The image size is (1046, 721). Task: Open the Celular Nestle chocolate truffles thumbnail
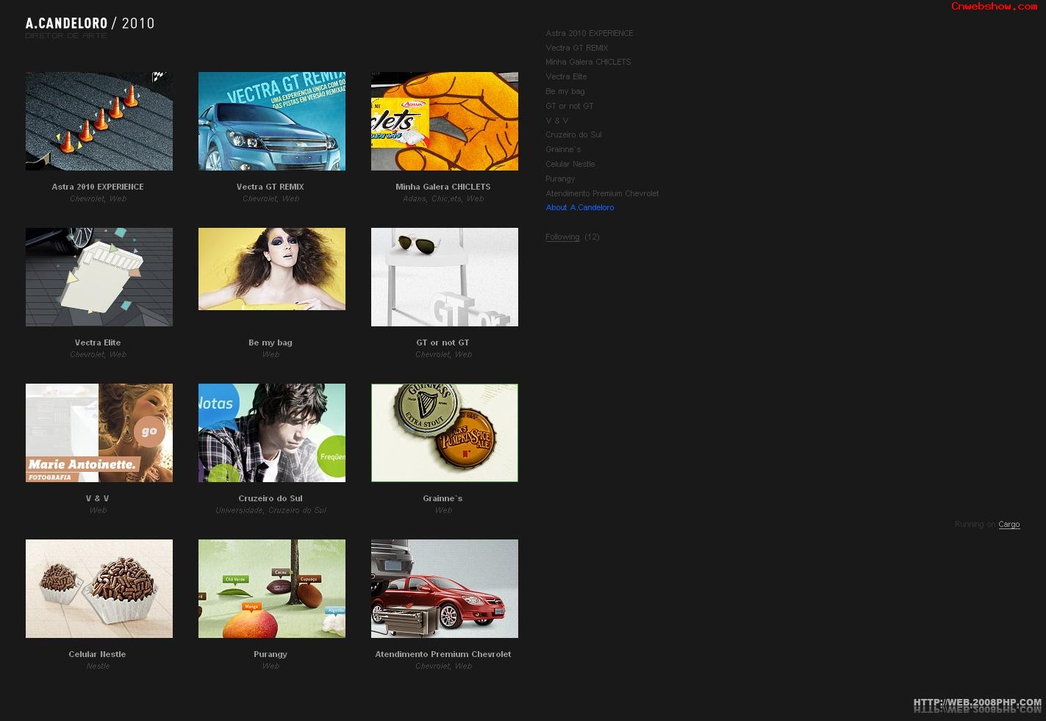pos(99,589)
